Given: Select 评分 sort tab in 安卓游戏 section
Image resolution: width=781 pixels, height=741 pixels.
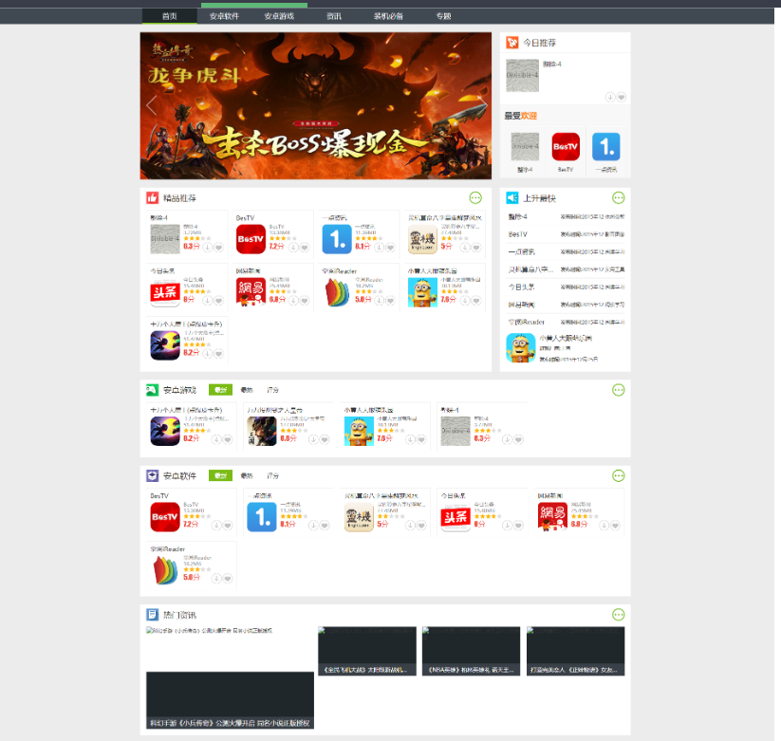Looking at the screenshot, I should click(273, 390).
